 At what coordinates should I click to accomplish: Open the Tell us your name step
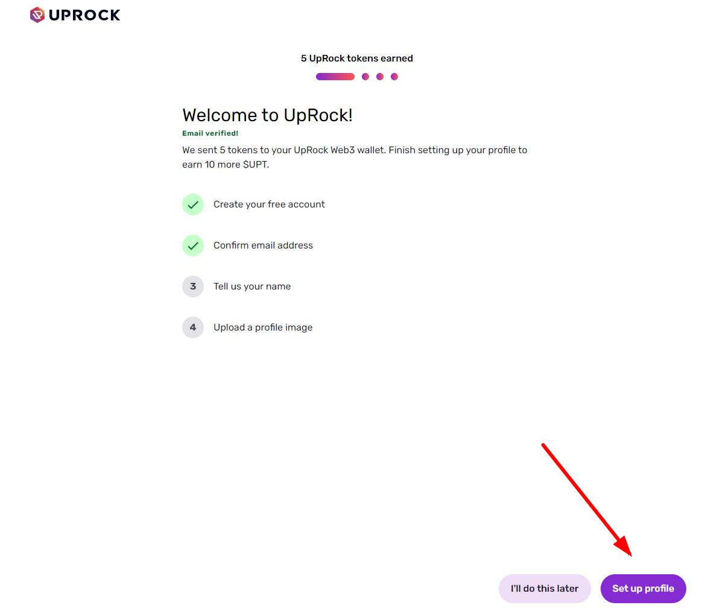click(x=252, y=287)
